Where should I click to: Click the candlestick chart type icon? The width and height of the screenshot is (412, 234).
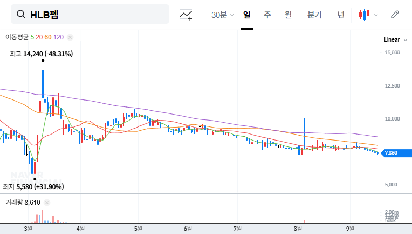364,15
